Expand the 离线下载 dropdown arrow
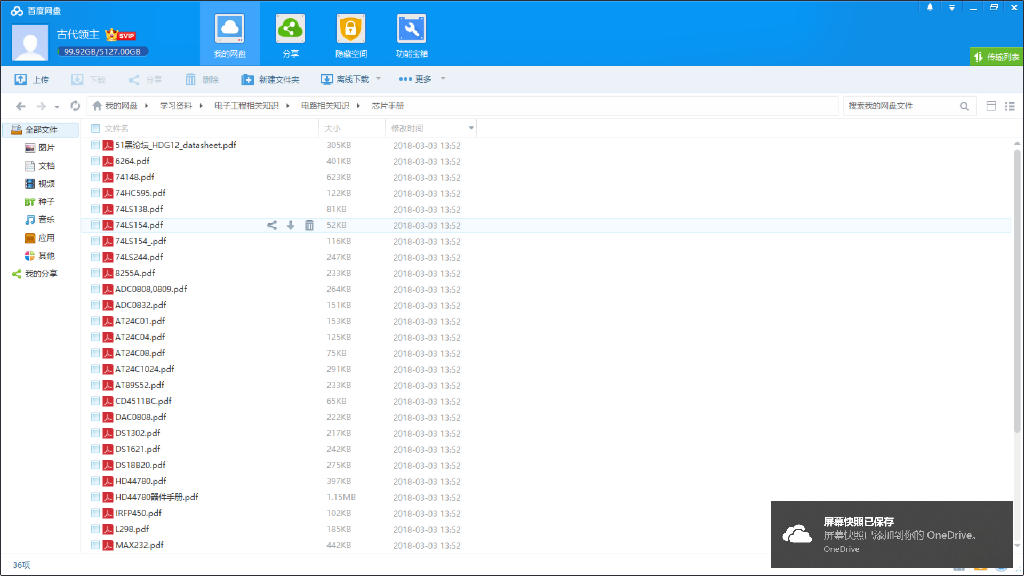 (x=379, y=79)
